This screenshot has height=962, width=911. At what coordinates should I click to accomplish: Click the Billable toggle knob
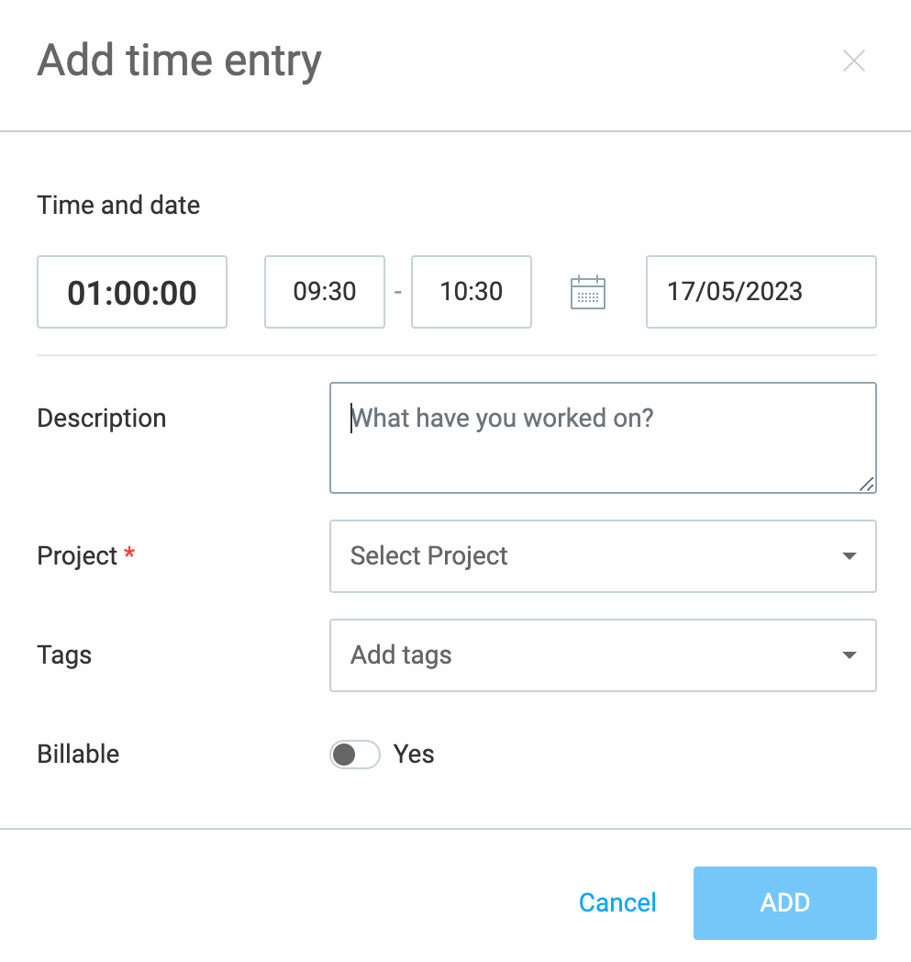[x=344, y=754]
